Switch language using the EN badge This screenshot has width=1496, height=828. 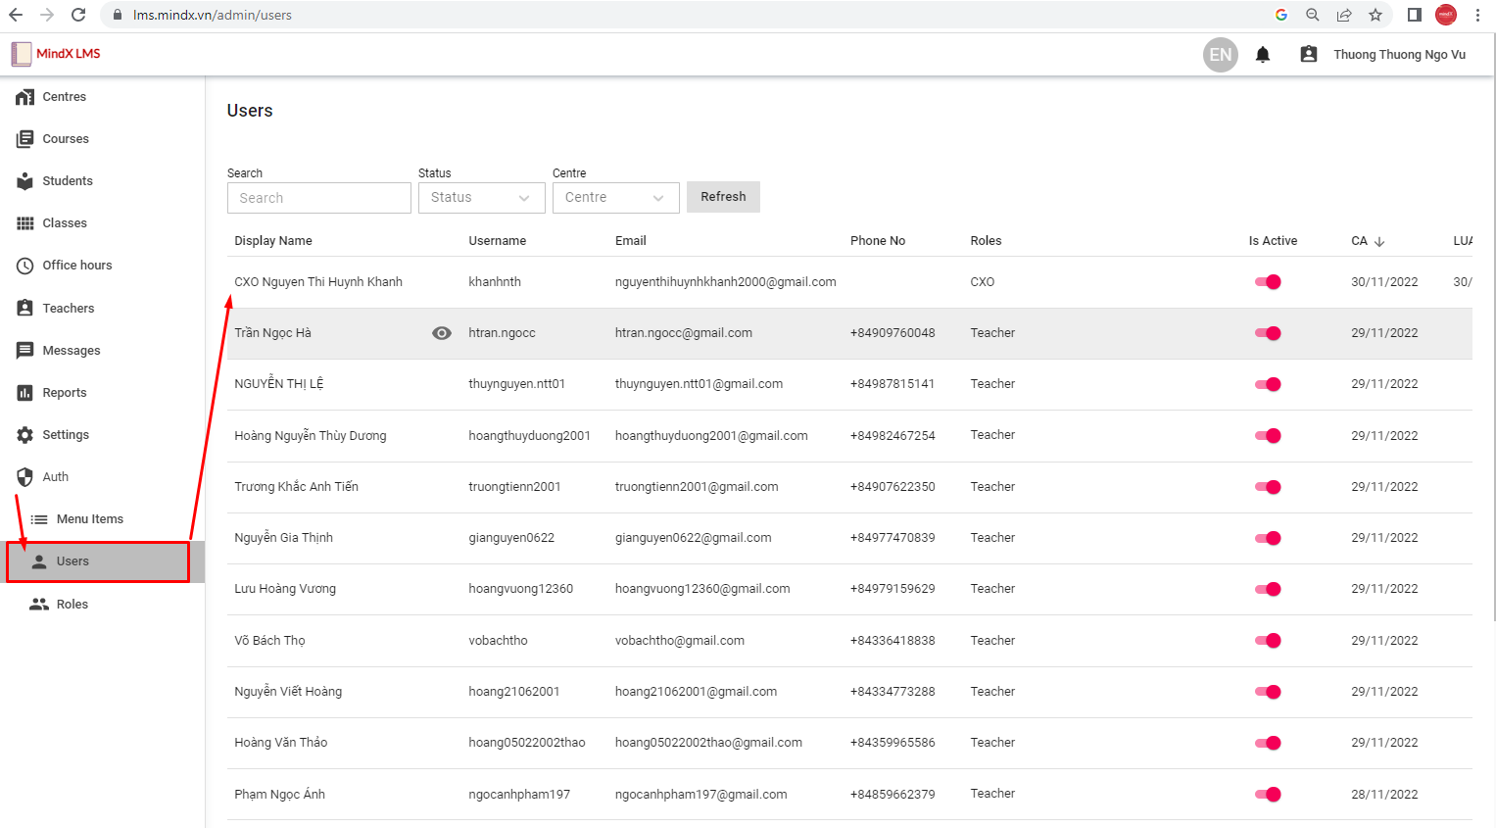(1220, 55)
